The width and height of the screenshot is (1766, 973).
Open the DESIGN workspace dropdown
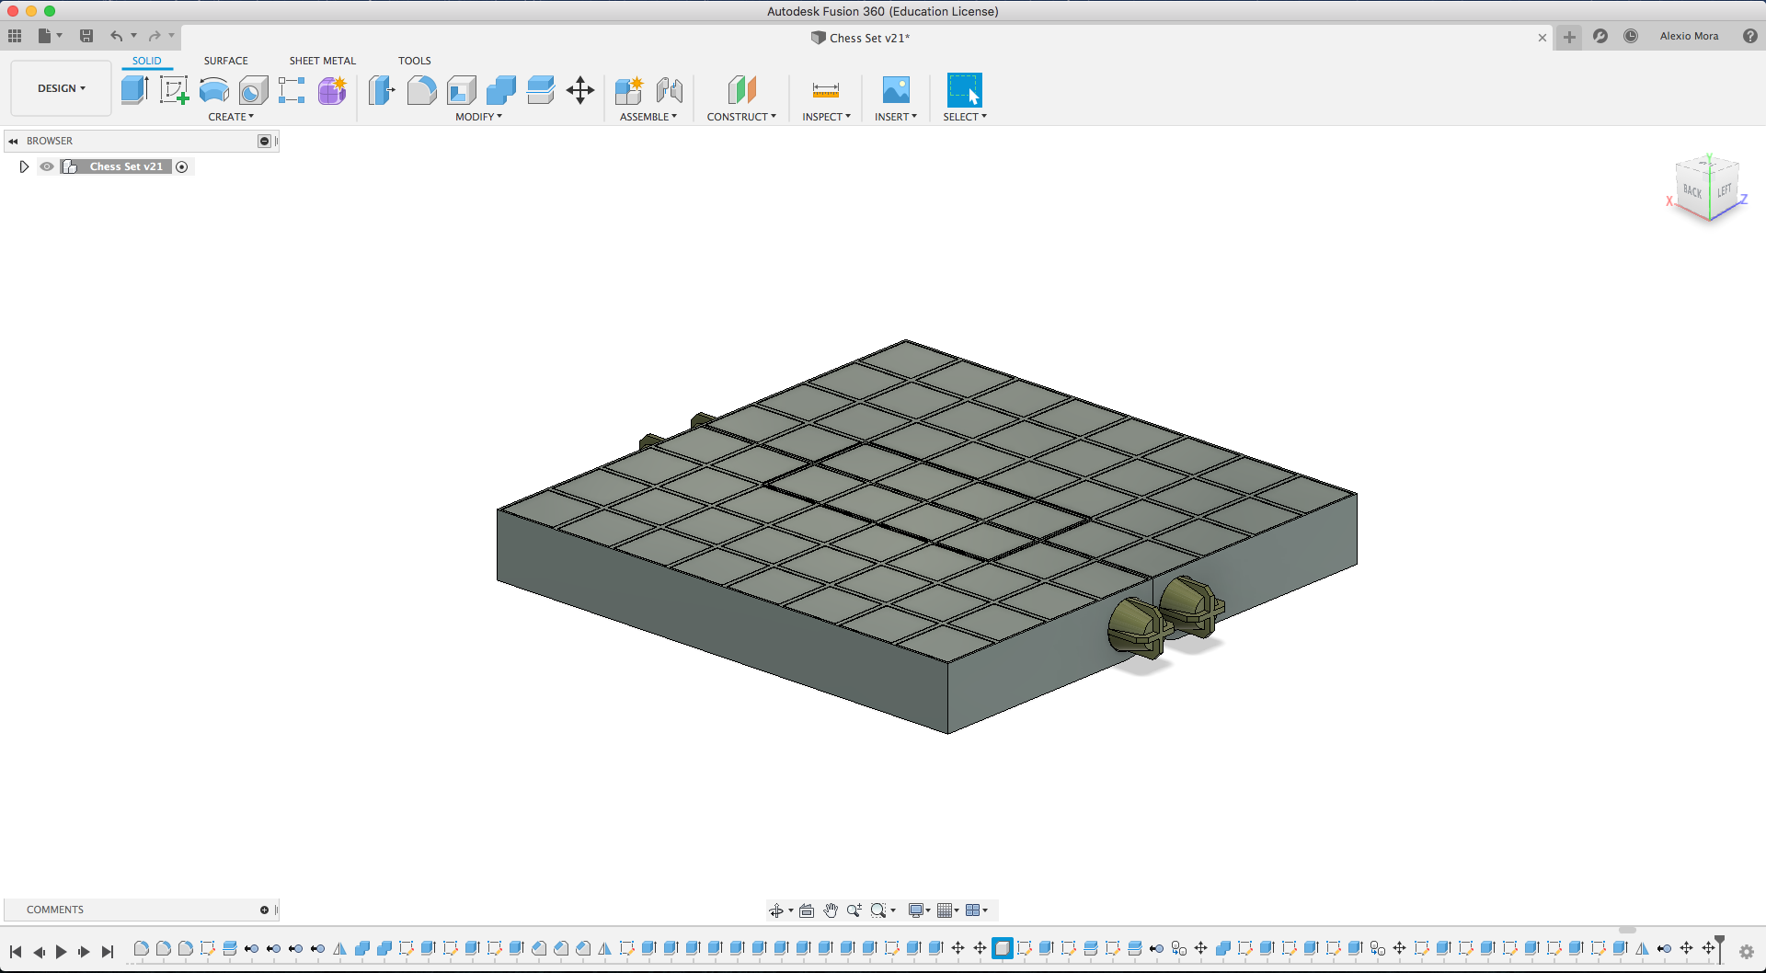click(x=62, y=88)
